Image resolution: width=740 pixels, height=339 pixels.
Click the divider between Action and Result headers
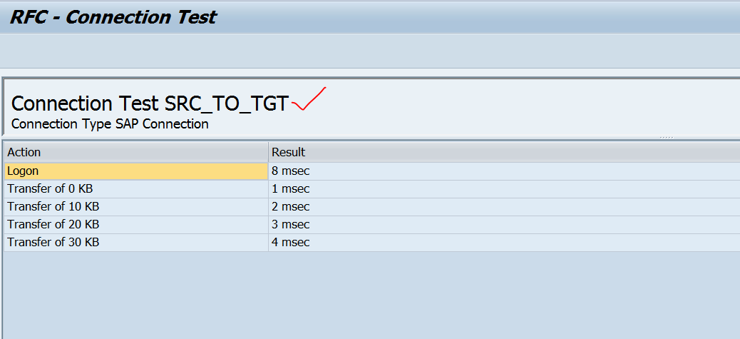point(268,152)
